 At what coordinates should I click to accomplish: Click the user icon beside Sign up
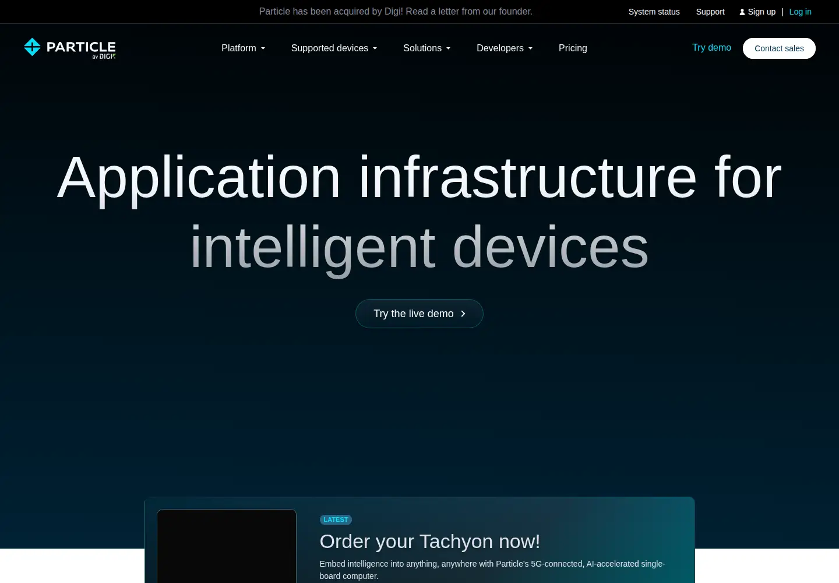(742, 12)
